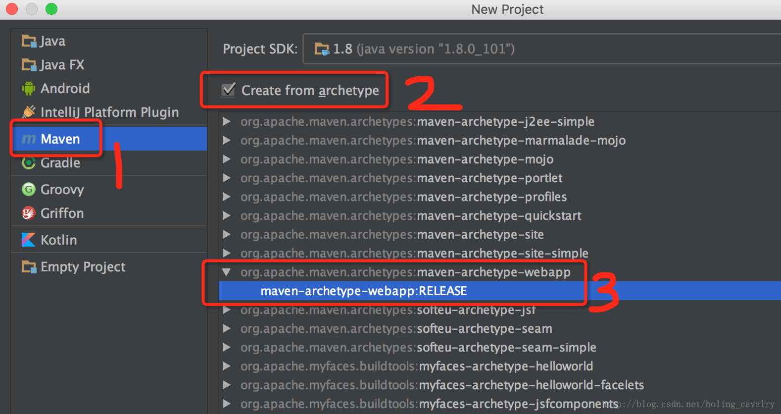Expand maven-archetype-quickstart node
This screenshot has width=781, height=414.
(227, 215)
